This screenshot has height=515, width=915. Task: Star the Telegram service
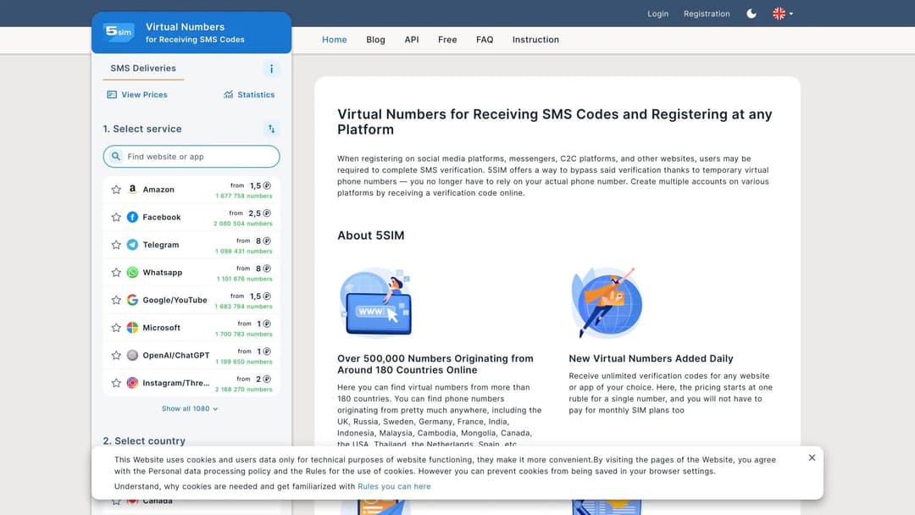point(116,245)
